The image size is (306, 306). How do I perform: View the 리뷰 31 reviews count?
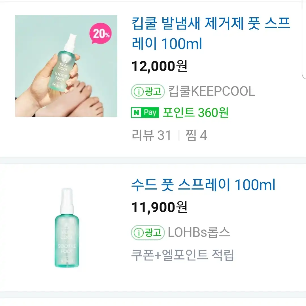151,135
